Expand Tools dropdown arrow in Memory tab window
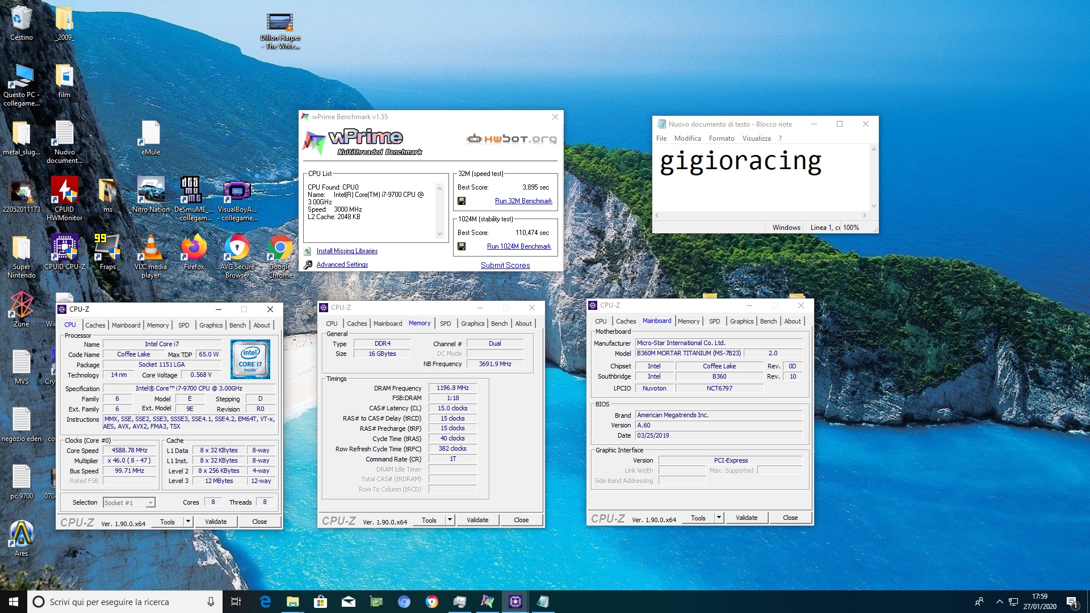The image size is (1090, 613). (450, 520)
